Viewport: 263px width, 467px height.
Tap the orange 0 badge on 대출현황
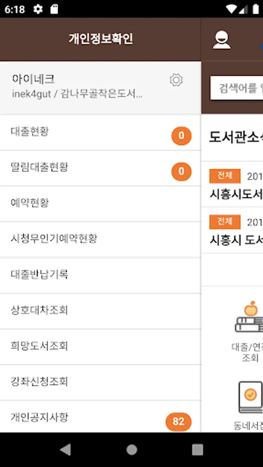[181, 136]
